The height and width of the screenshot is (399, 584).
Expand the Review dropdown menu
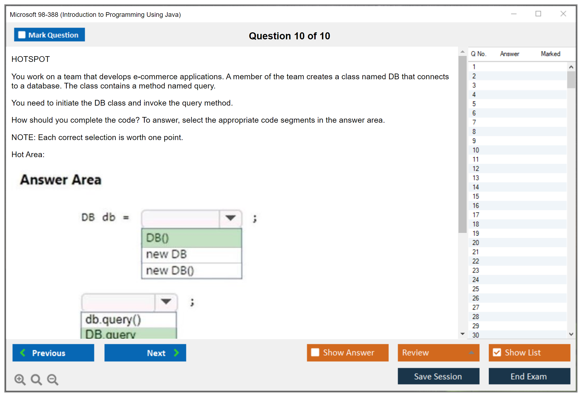pos(471,353)
